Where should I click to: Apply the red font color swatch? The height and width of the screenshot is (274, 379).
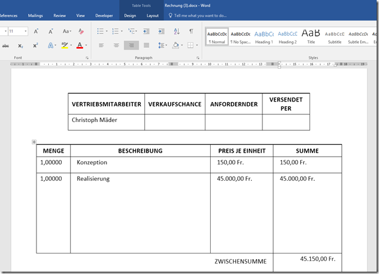[x=79, y=45]
